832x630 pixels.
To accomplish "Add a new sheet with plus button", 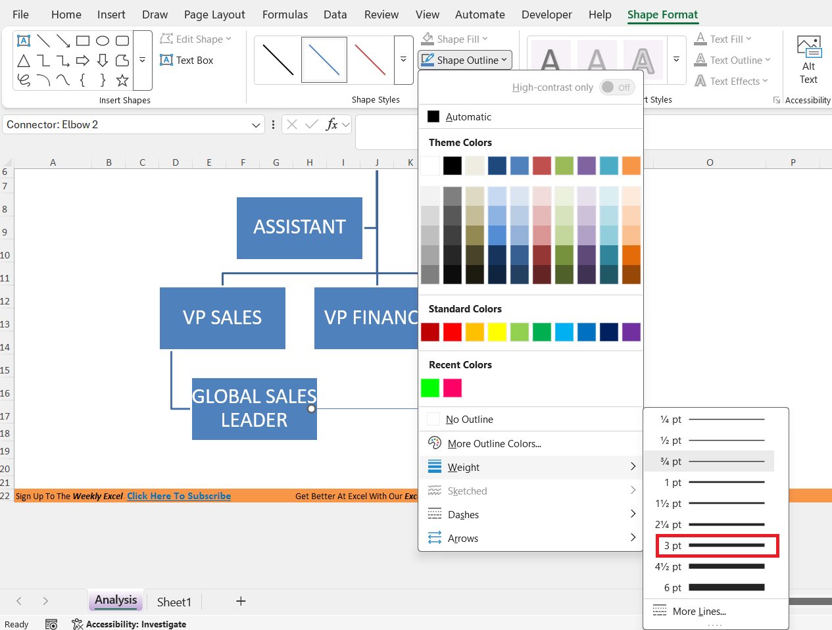I will coord(241,601).
